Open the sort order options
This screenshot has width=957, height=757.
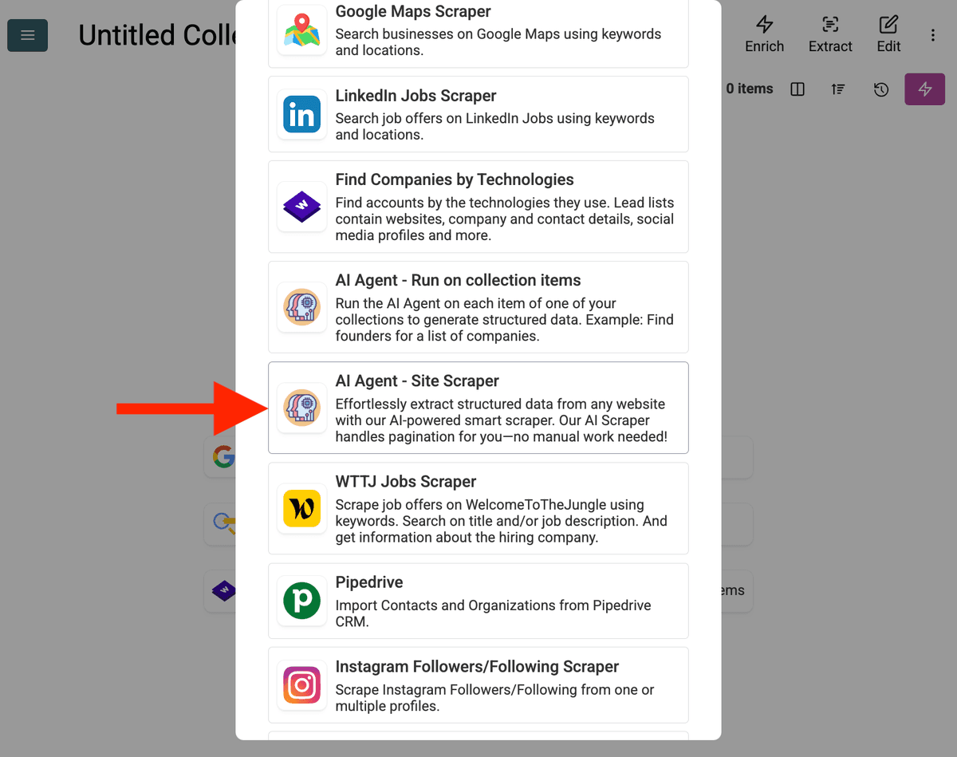coord(838,89)
